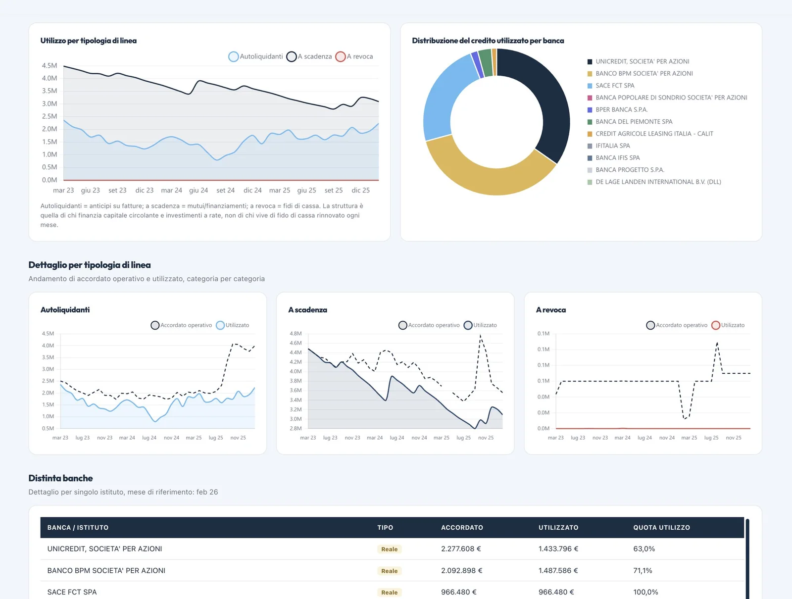The width and height of the screenshot is (792, 599).
Task: Click the BANCO BPM legend entry in the donut chart
Action: point(640,73)
